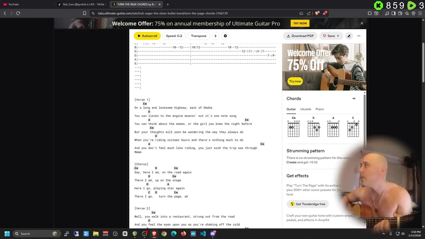Collapse the Chords side panel

(x=354, y=99)
